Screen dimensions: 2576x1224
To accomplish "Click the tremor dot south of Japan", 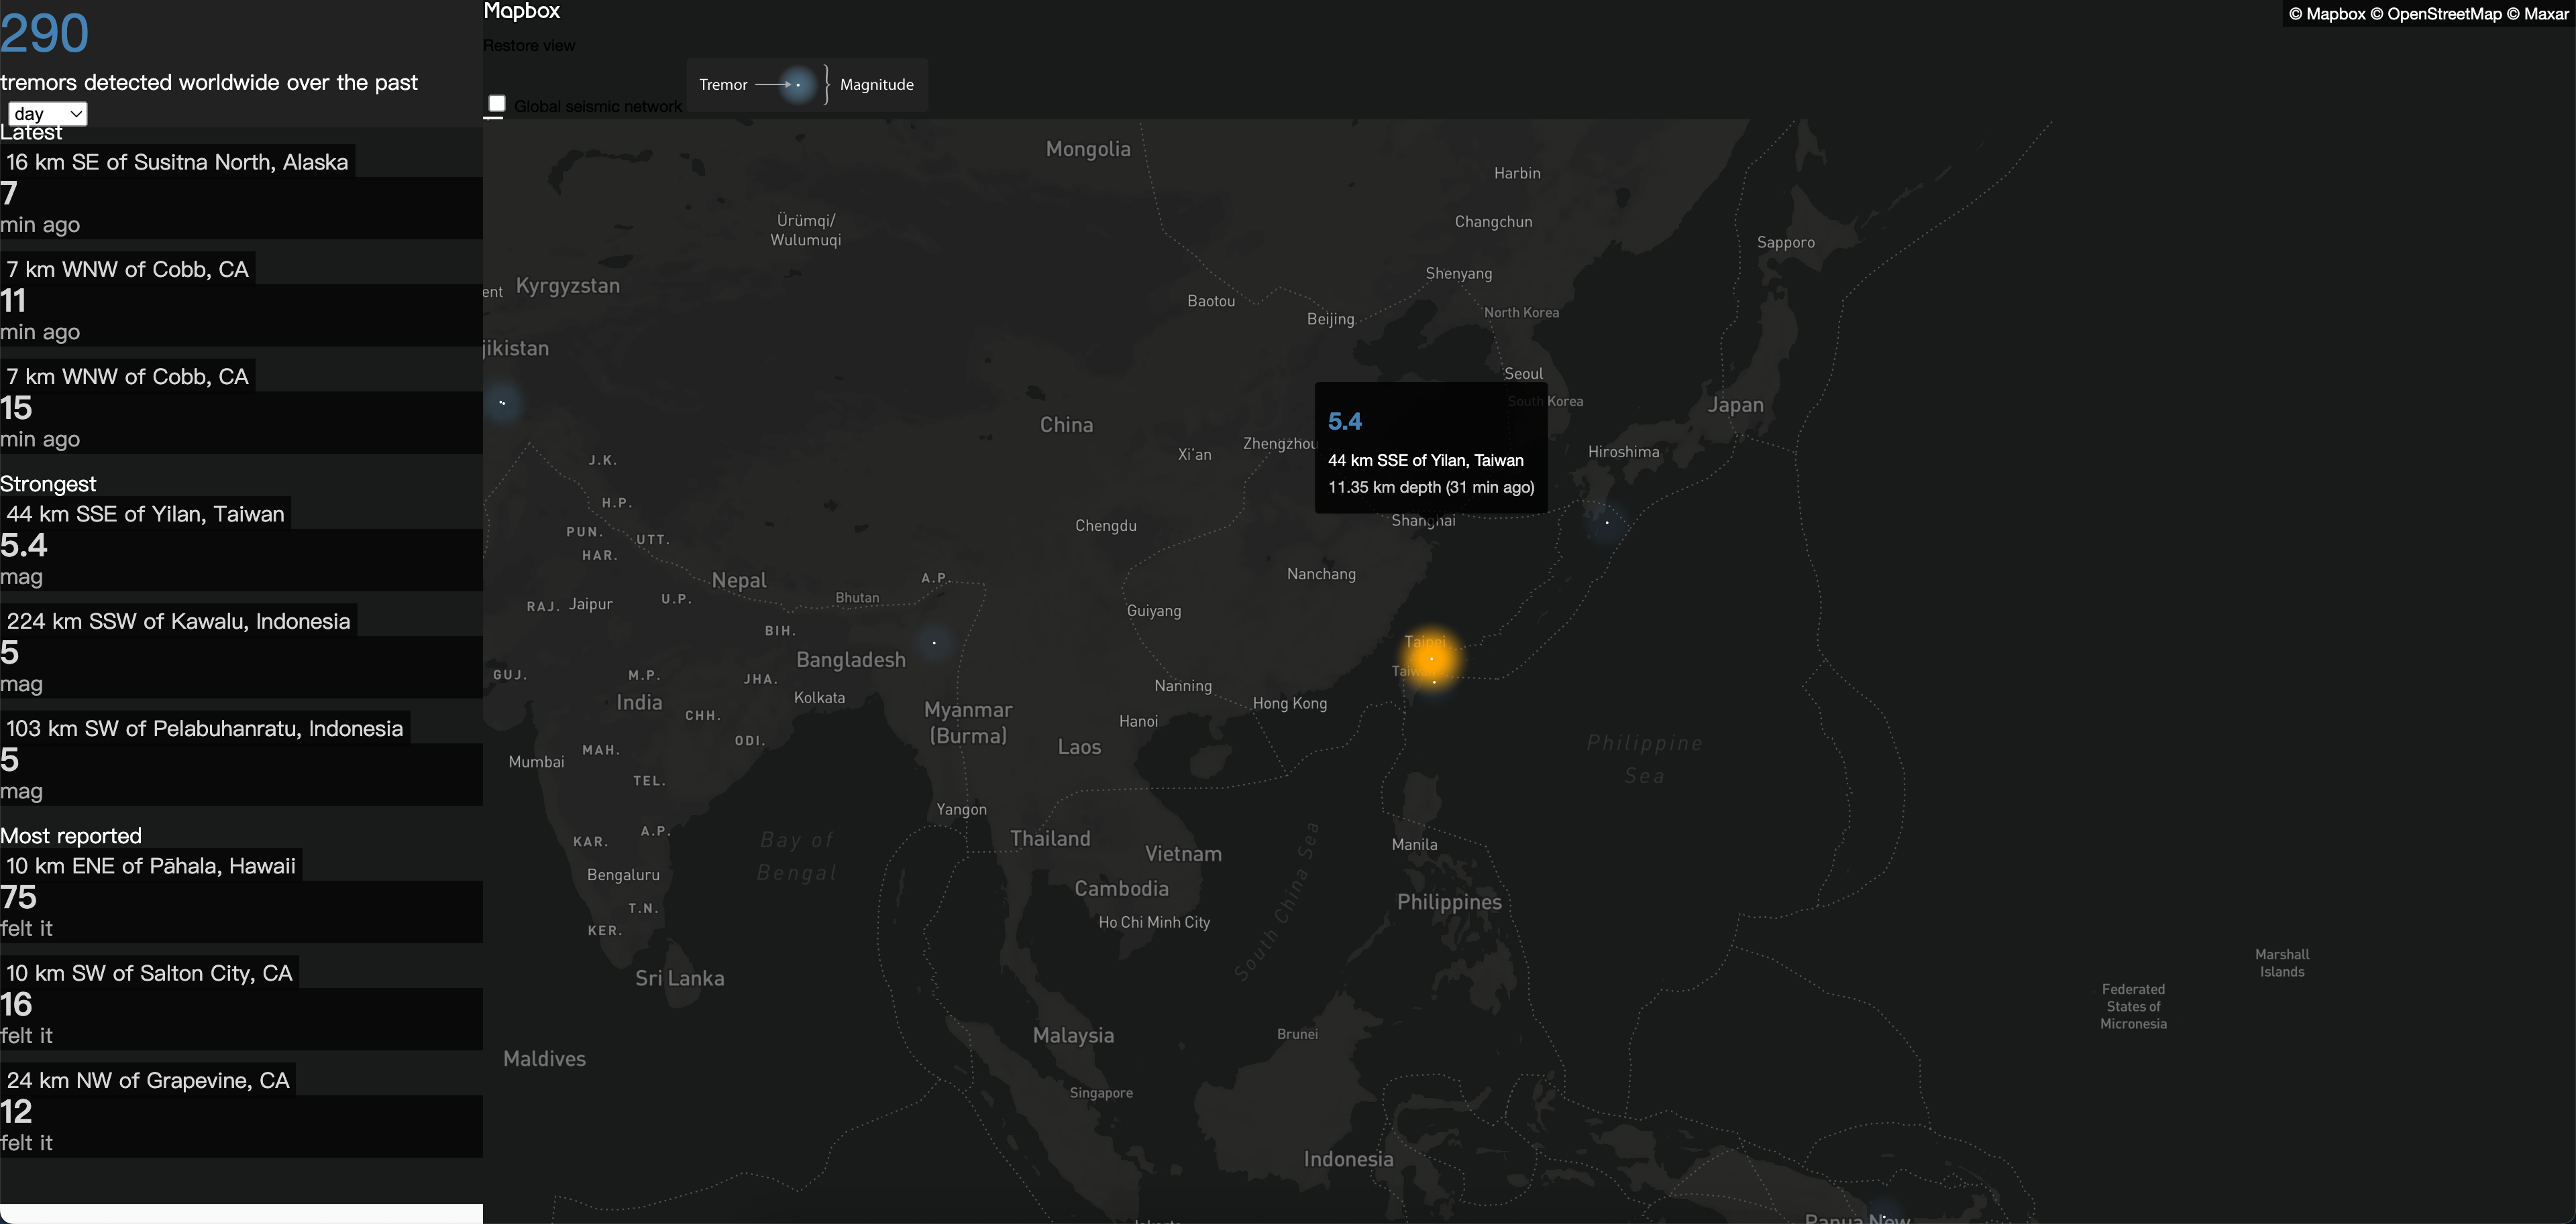I will 1607,523.
